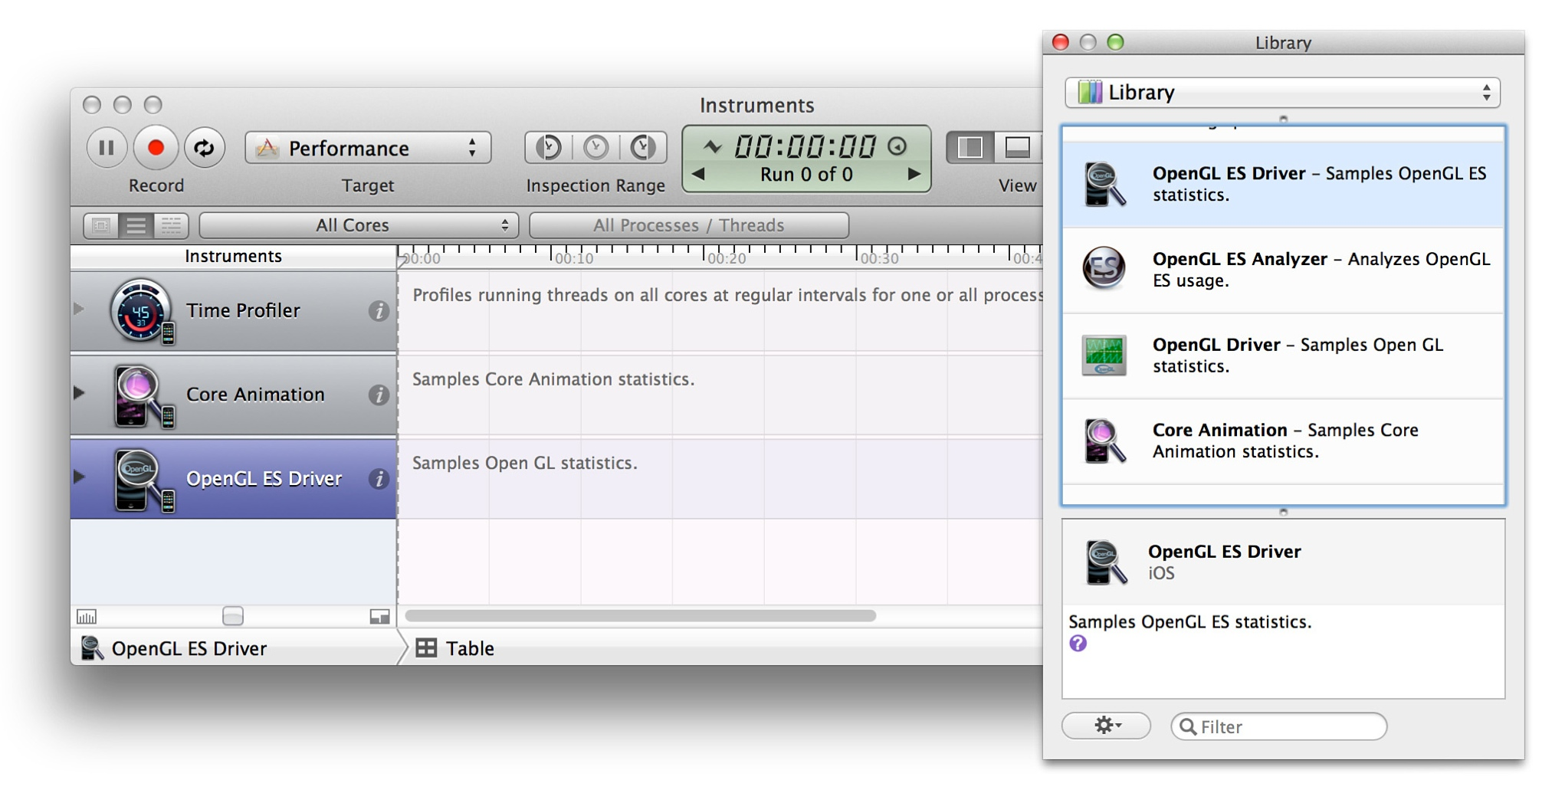Click the Instruments column header
The image size is (1565, 803).
point(233,256)
